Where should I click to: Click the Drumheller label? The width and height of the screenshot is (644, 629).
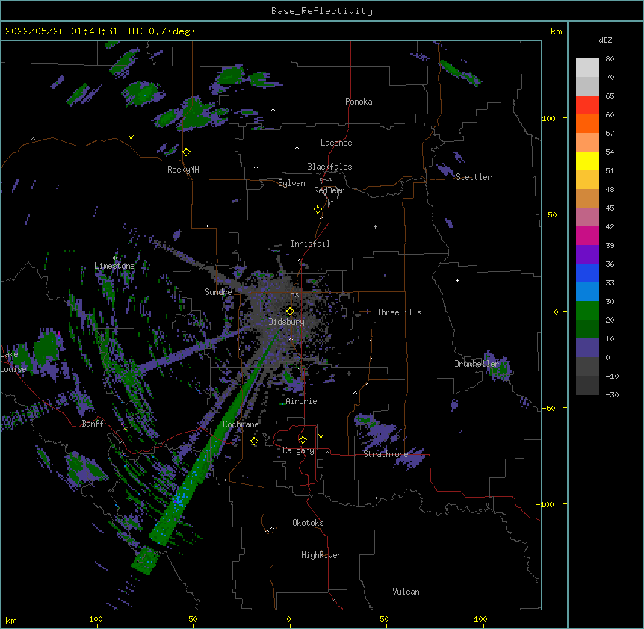[x=477, y=364]
